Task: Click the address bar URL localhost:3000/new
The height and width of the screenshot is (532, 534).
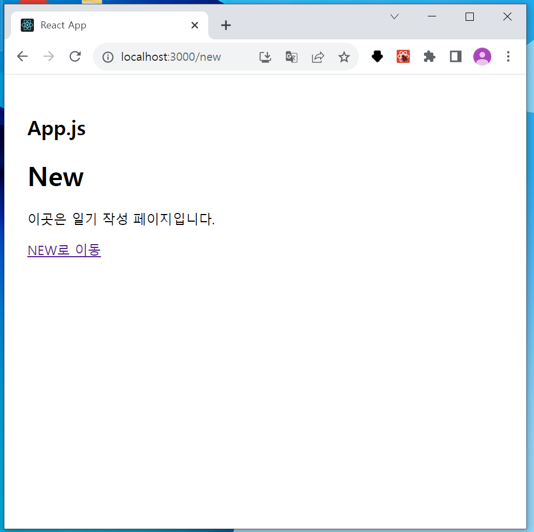Action: coord(171,57)
